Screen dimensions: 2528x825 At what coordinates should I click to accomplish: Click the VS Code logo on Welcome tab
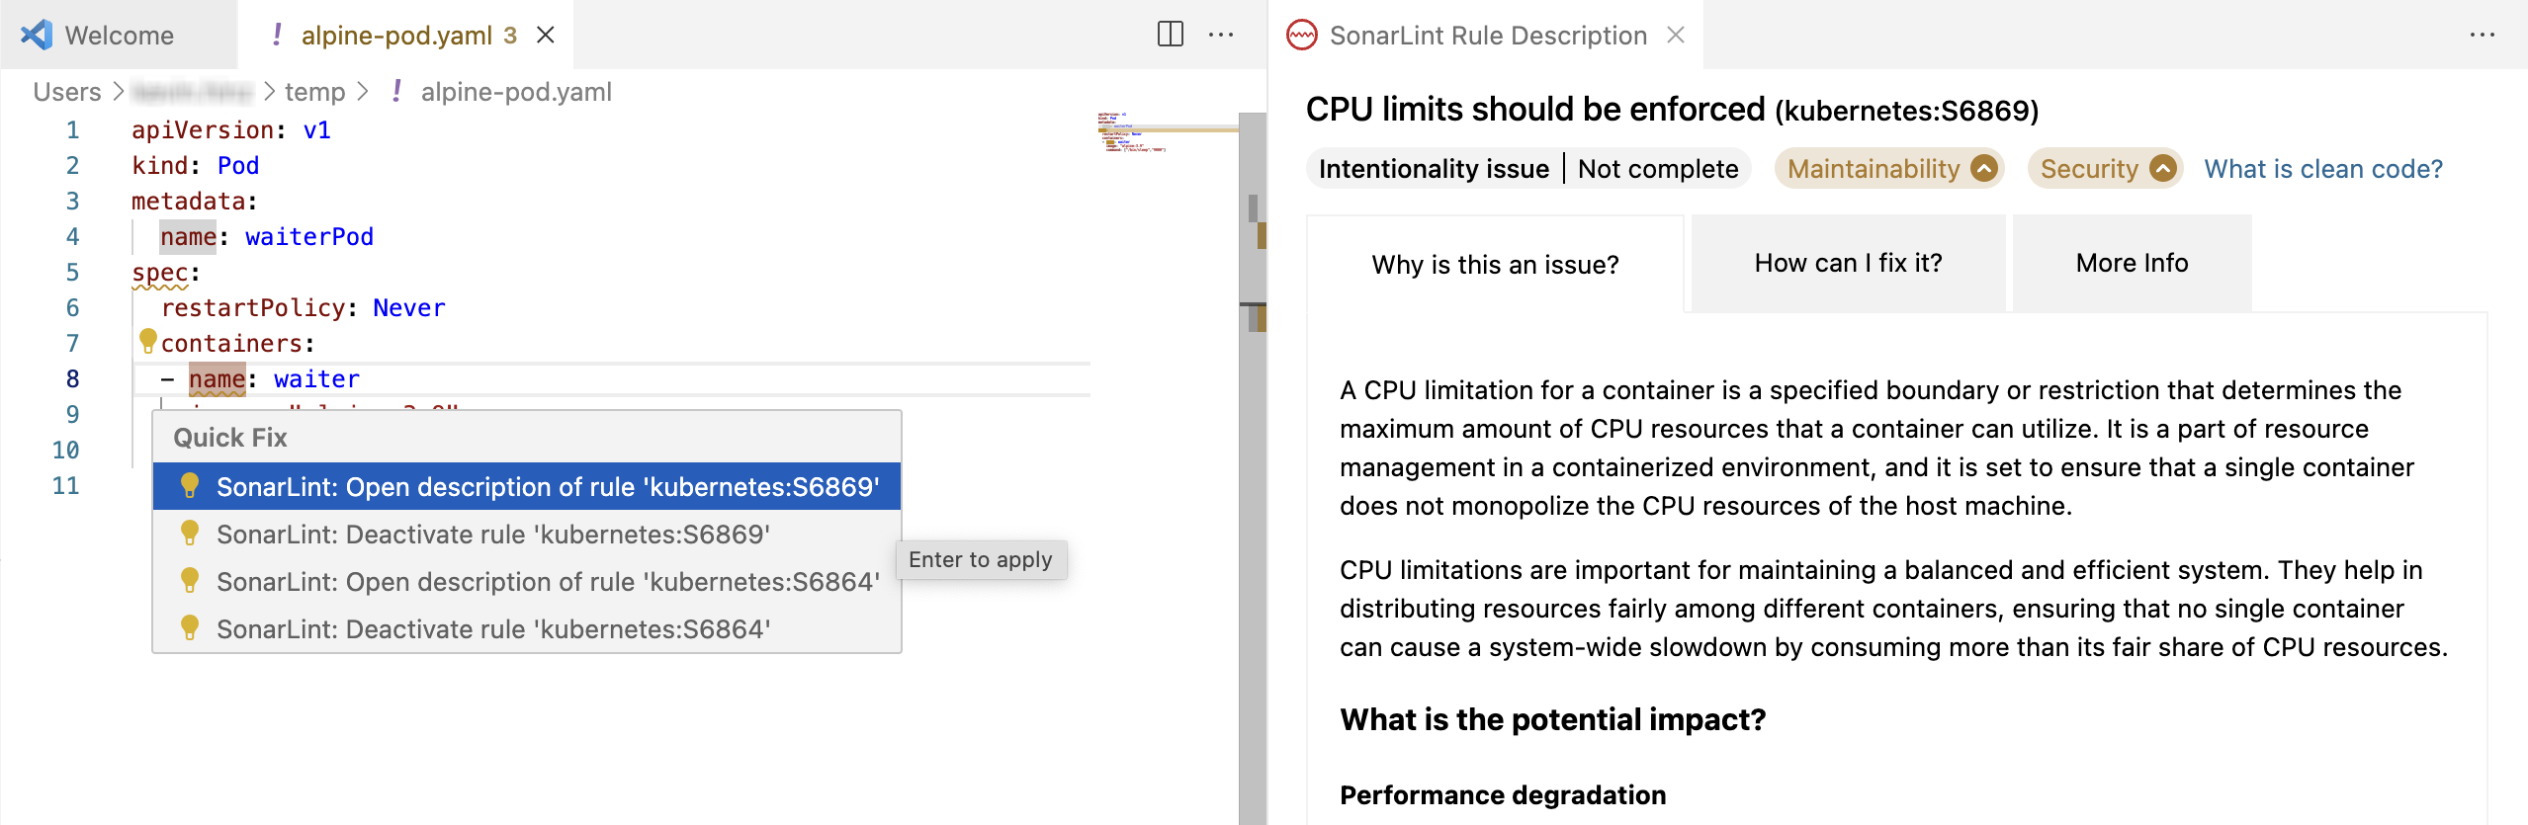tap(38, 36)
